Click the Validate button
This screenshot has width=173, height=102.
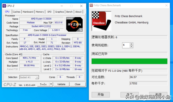click(61, 84)
